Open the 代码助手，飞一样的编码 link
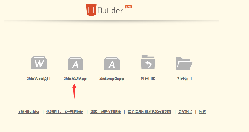The image size is (249, 132). tap(65, 112)
